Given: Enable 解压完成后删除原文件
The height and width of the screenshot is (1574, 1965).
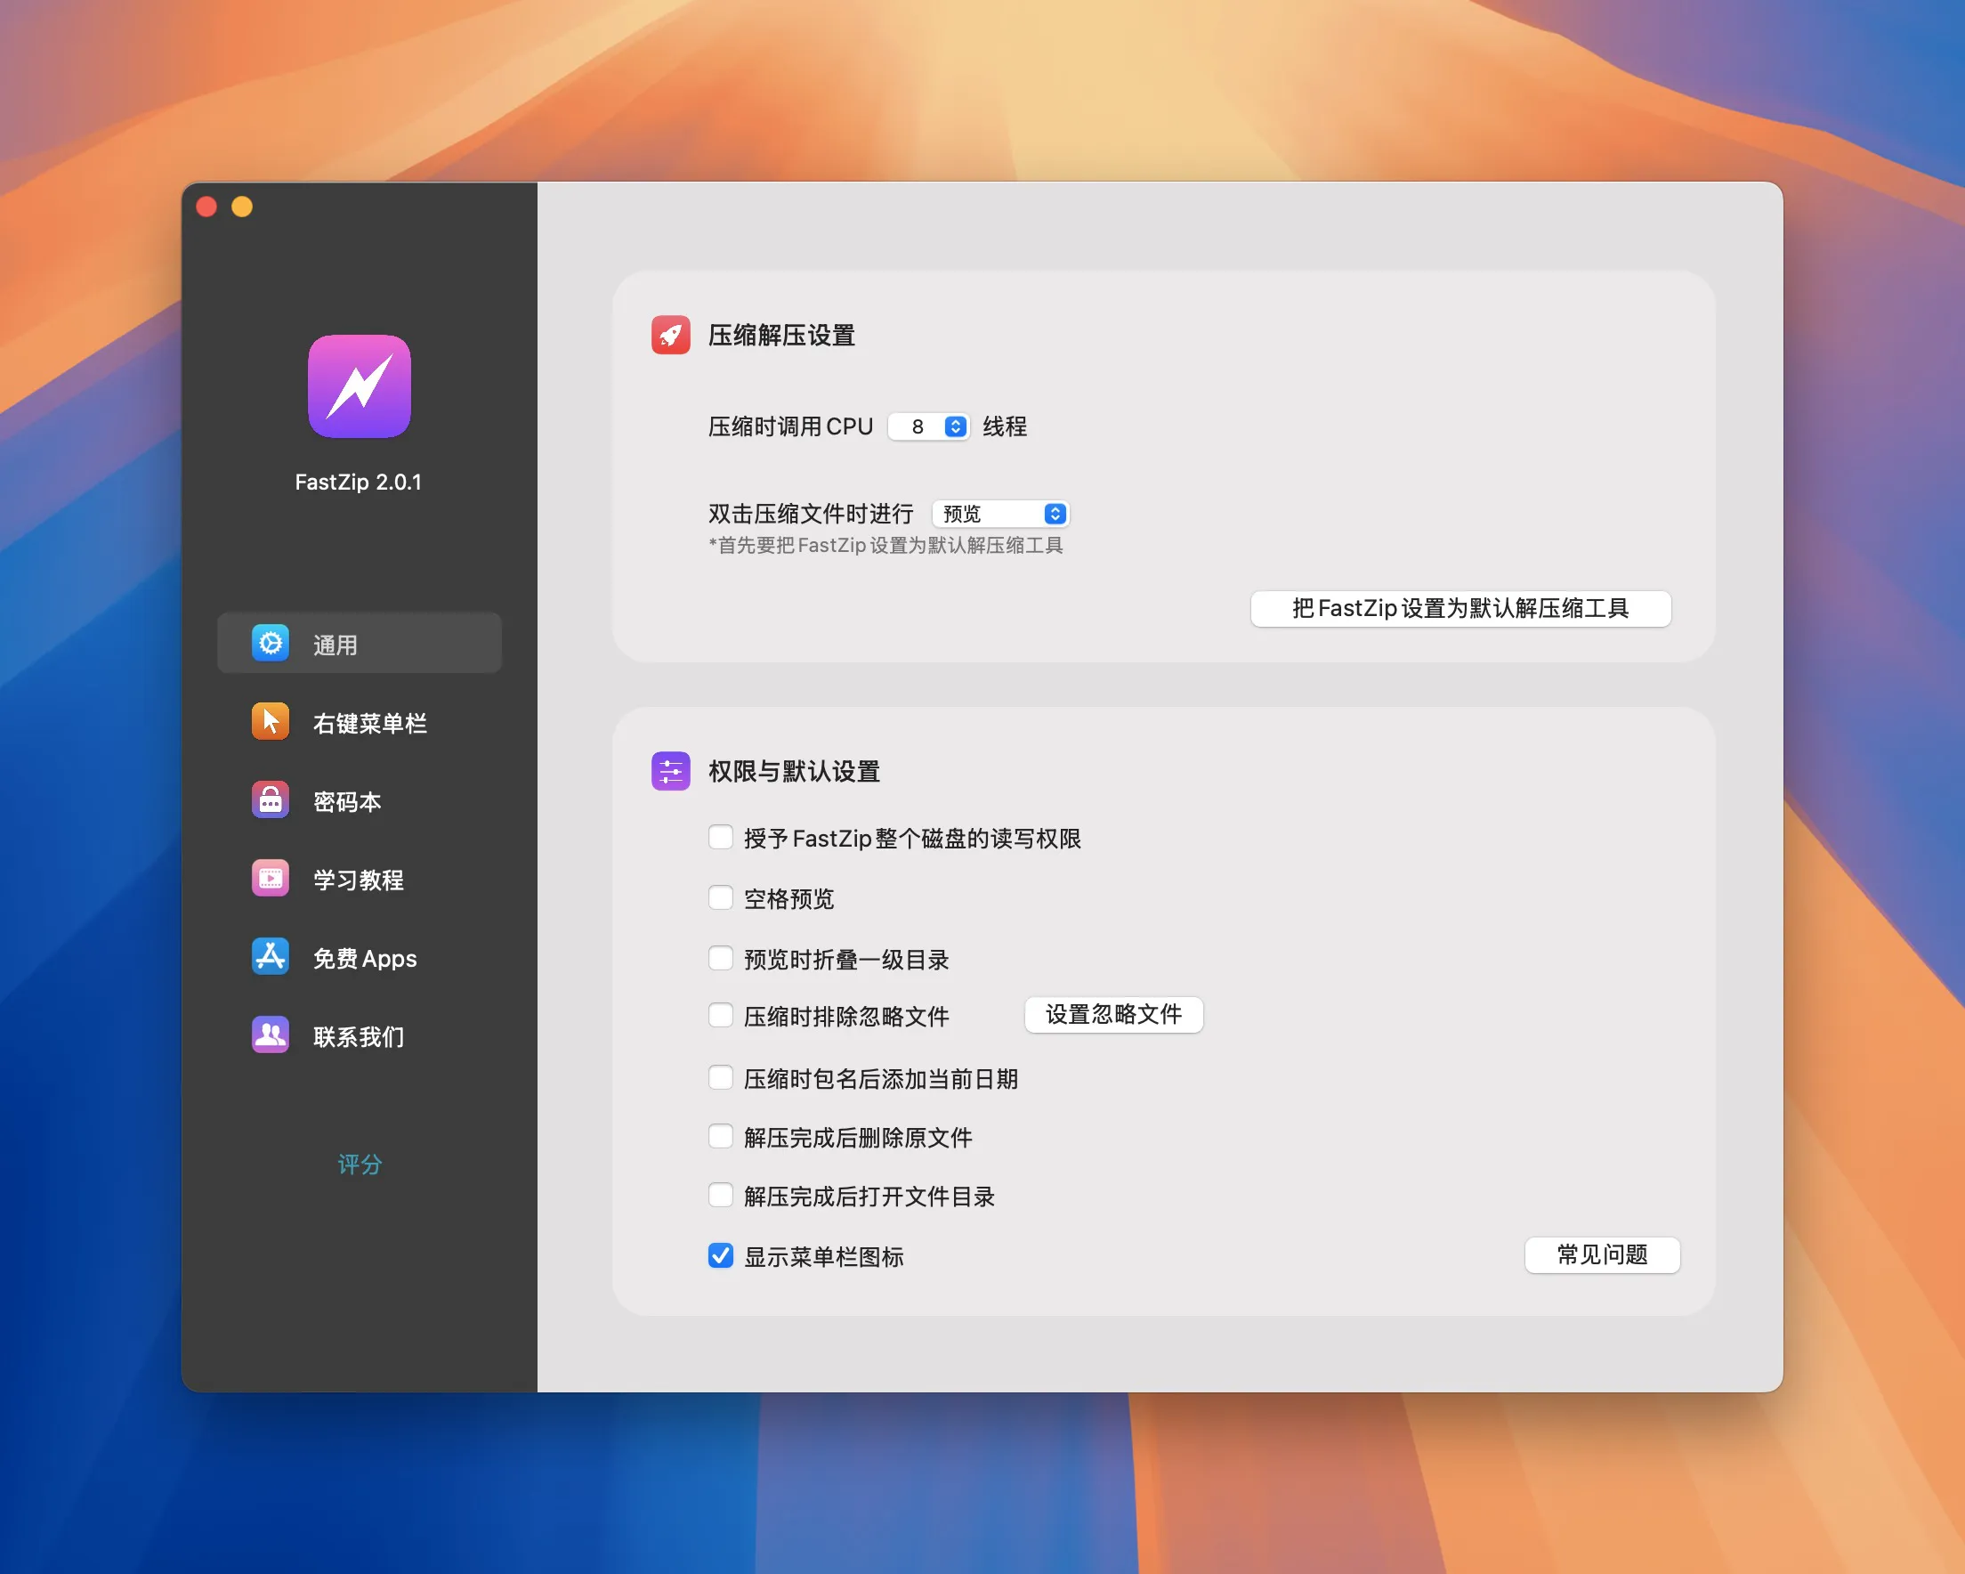Looking at the screenshot, I should click(720, 1135).
